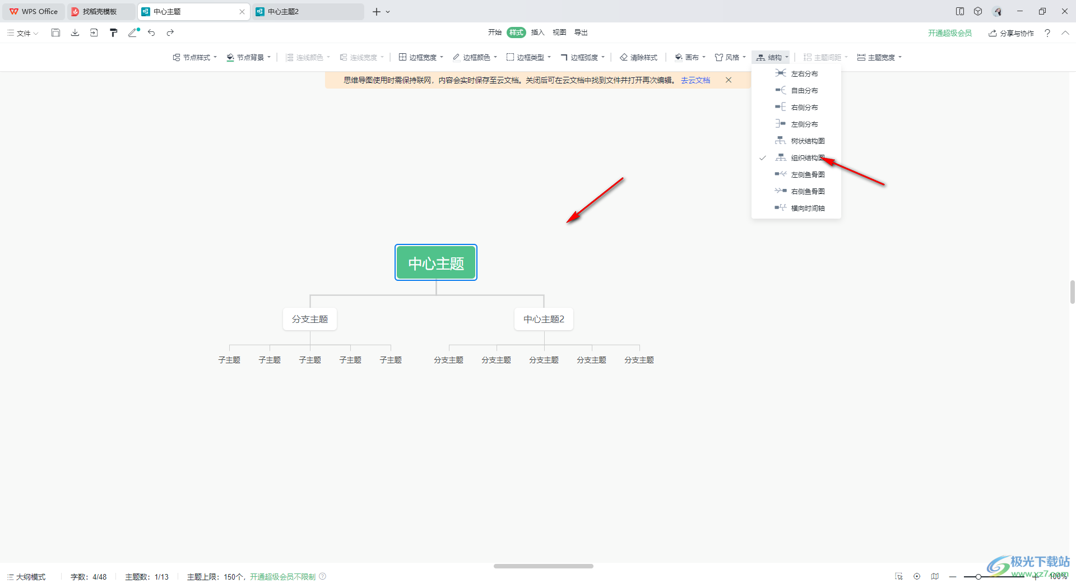Undo the last action
This screenshot has height=583, width=1076.
point(151,33)
